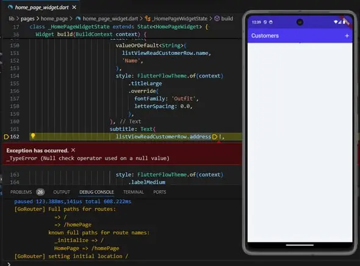
Task: Click method cube icon before build
Action: pyautogui.click(x=217, y=18)
